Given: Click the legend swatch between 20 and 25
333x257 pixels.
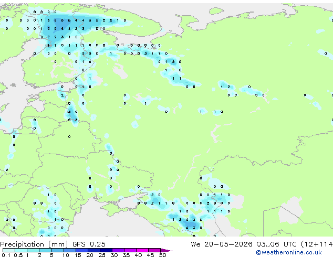Looking at the screenshot, I should pos(94,250).
